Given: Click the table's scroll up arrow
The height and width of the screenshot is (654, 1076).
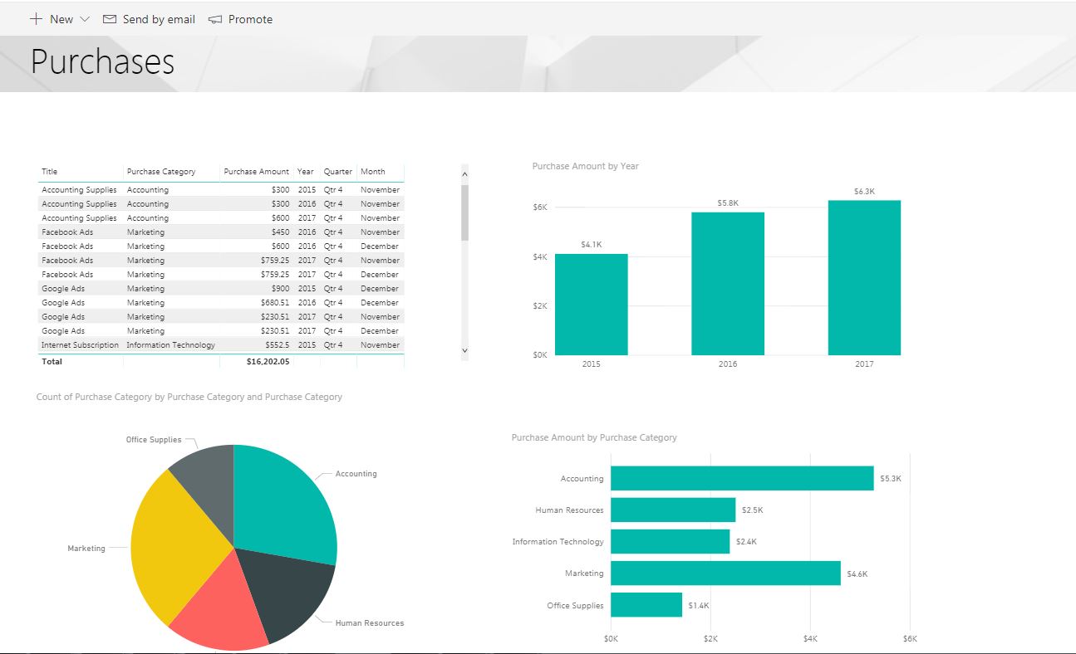Looking at the screenshot, I should coord(464,174).
